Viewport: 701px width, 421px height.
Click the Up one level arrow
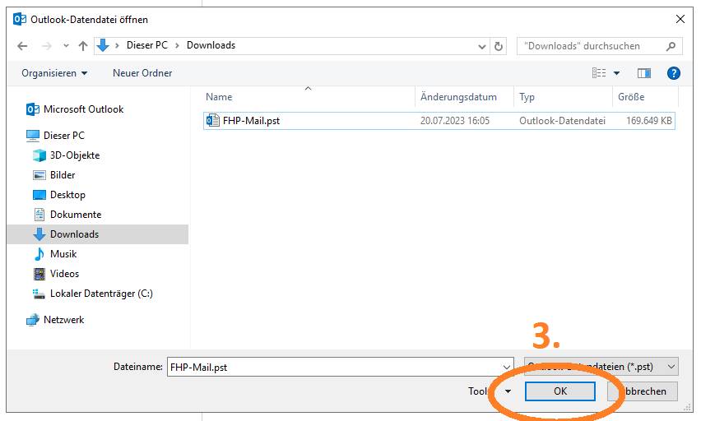point(83,46)
